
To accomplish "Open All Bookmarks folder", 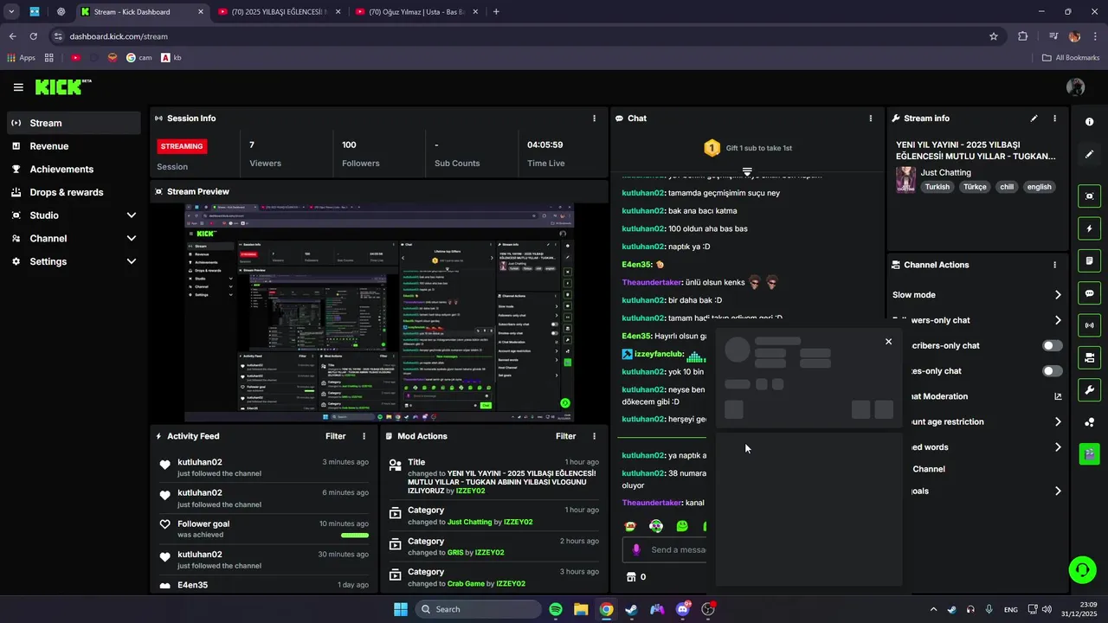I will (1071, 58).
